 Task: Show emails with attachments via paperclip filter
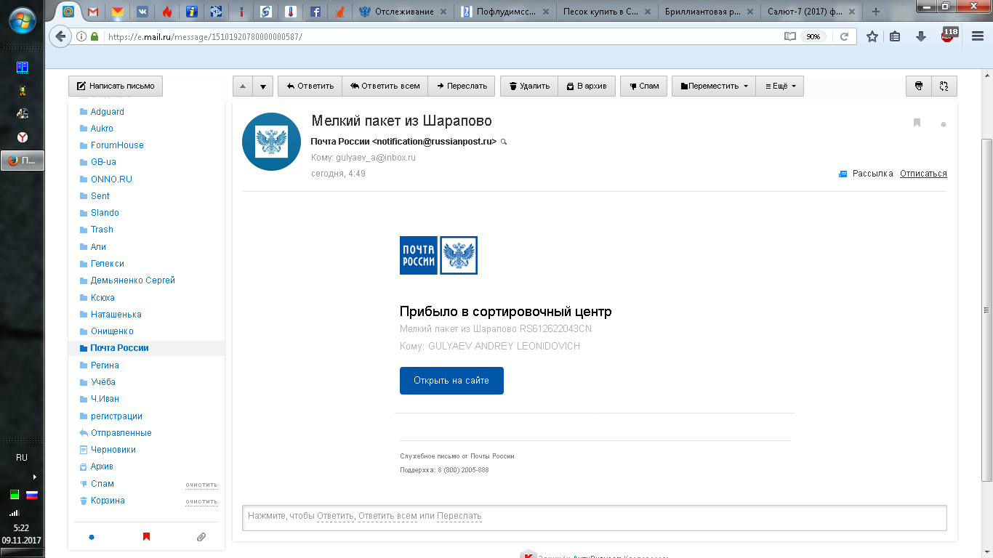click(201, 537)
